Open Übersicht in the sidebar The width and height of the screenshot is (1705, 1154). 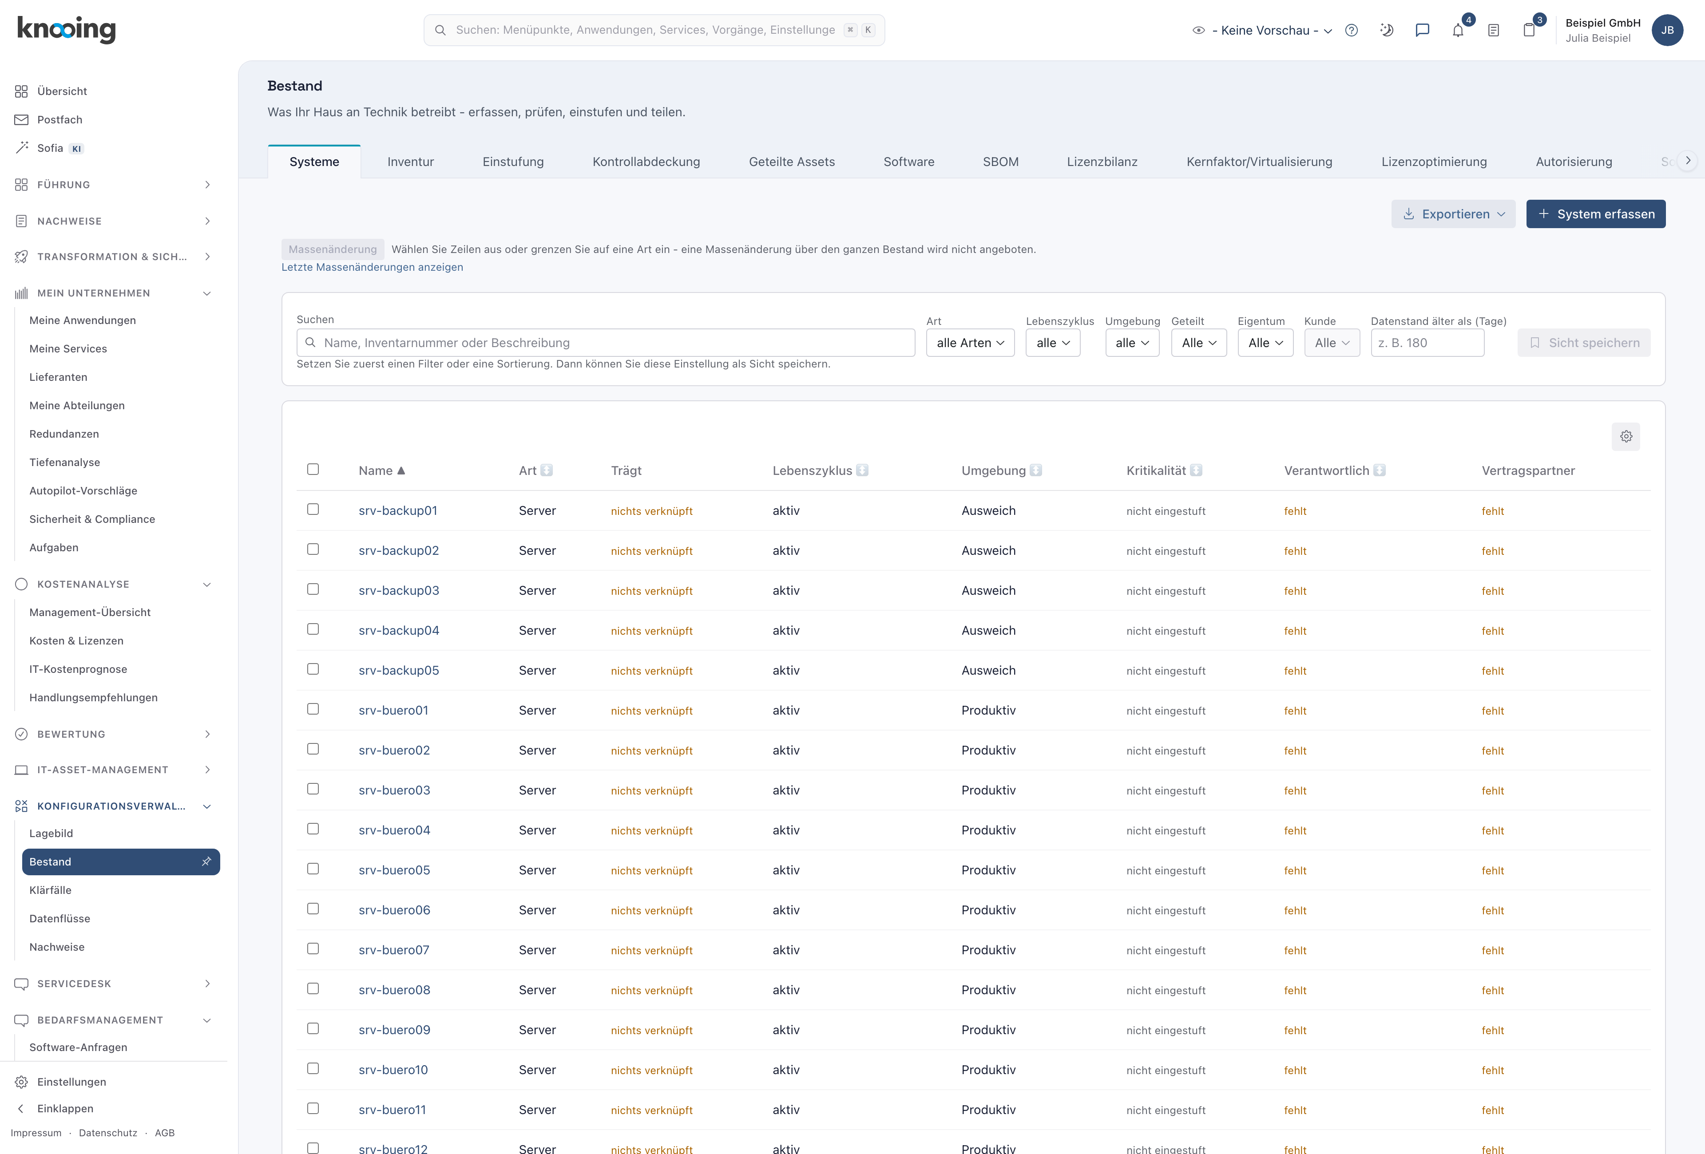[x=62, y=91]
